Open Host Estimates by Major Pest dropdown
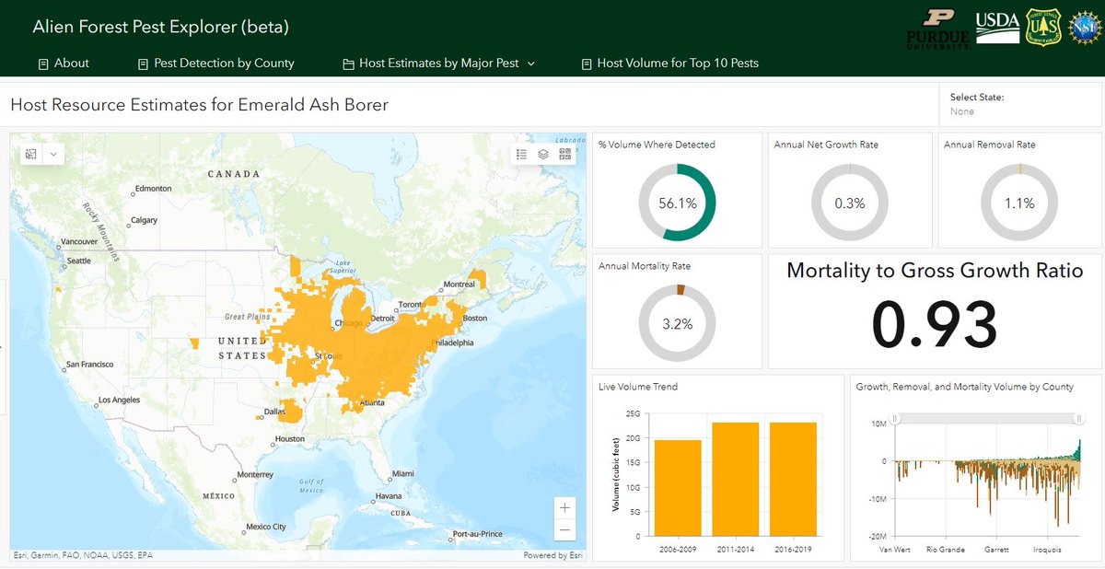This screenshot has width=1105, height=569. [x=438, y=64]
